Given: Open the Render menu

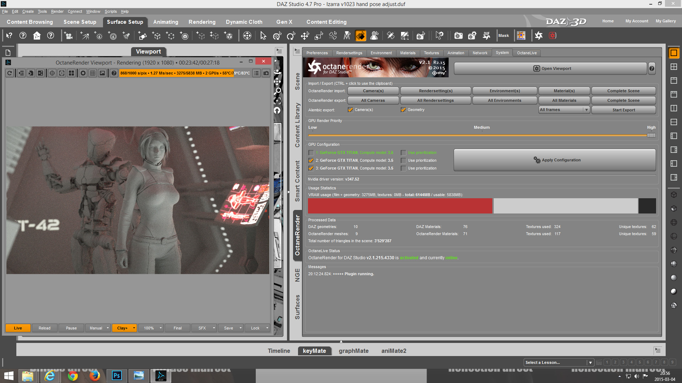Looking at the screenshot, I should tap(57, 11).
